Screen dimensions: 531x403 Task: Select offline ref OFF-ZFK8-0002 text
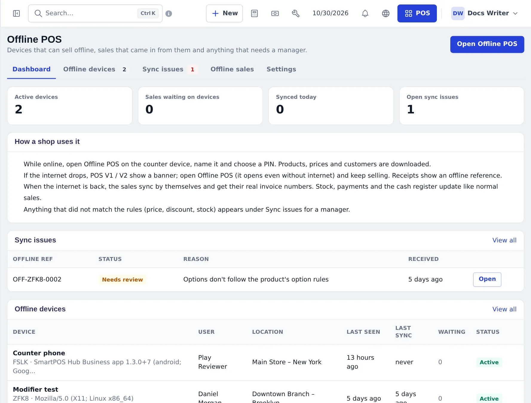(37, 279)
